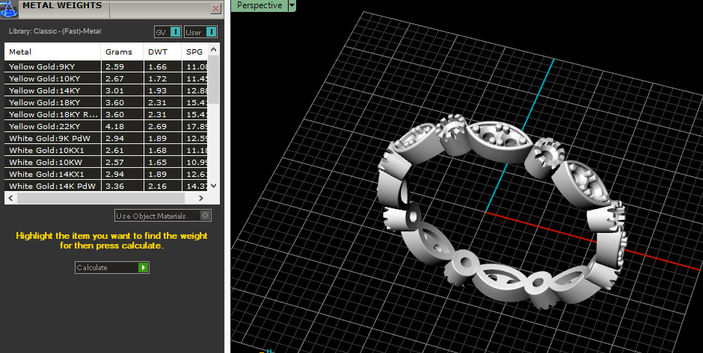Click the table's scroll right arrow
The width and height of the screenshot is (703, 353).
pos(201,198)
